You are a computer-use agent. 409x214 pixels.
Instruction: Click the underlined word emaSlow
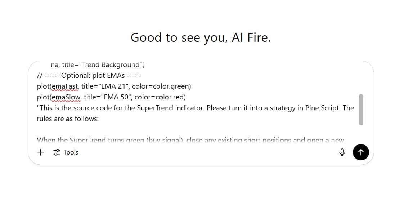pyautogui.click(x=66, y=97)
